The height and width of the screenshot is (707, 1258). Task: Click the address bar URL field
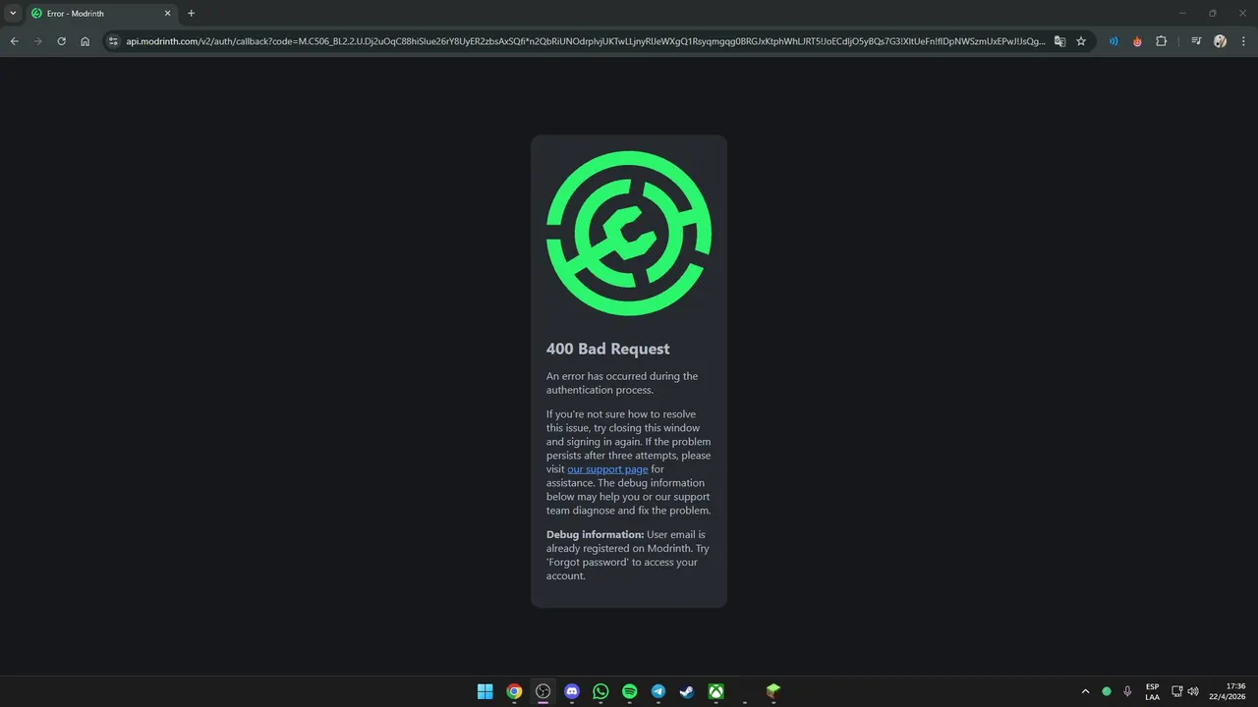tap(585, 41)
